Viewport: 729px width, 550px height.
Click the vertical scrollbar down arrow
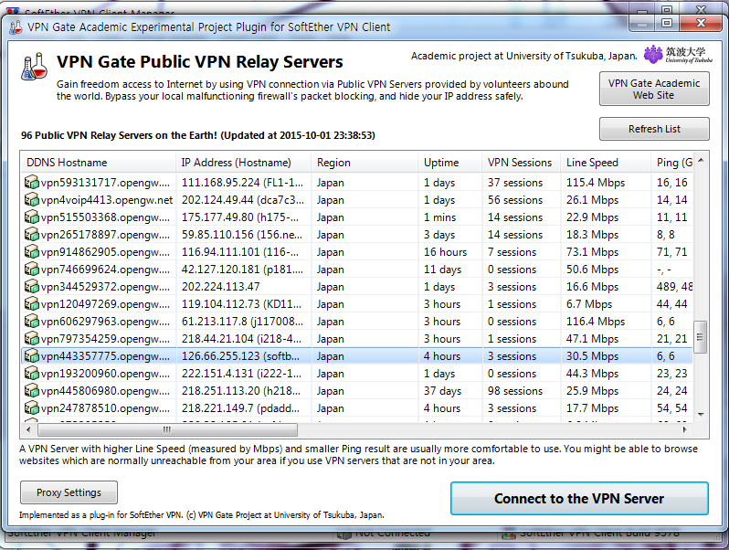tap(701, 414)
